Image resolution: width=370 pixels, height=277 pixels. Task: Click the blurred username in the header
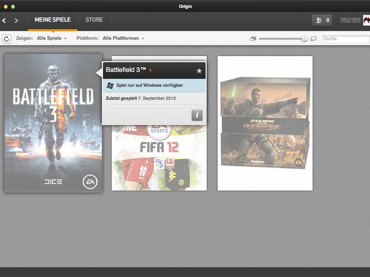pos(350,20)
